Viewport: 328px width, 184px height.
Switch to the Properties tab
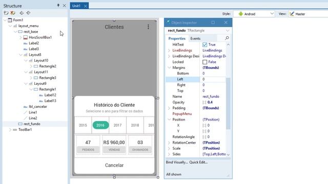click(x=177, y=39)
